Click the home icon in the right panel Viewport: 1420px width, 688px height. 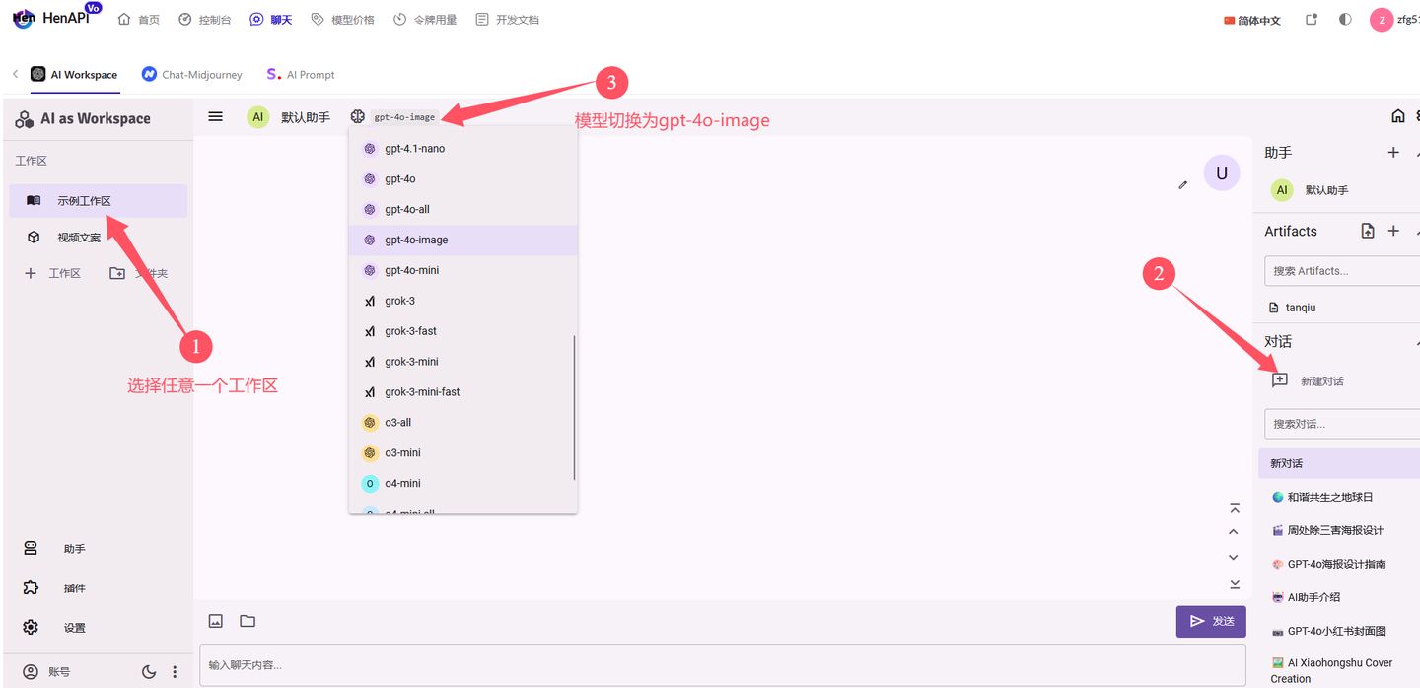click(x=1398, y=116)
